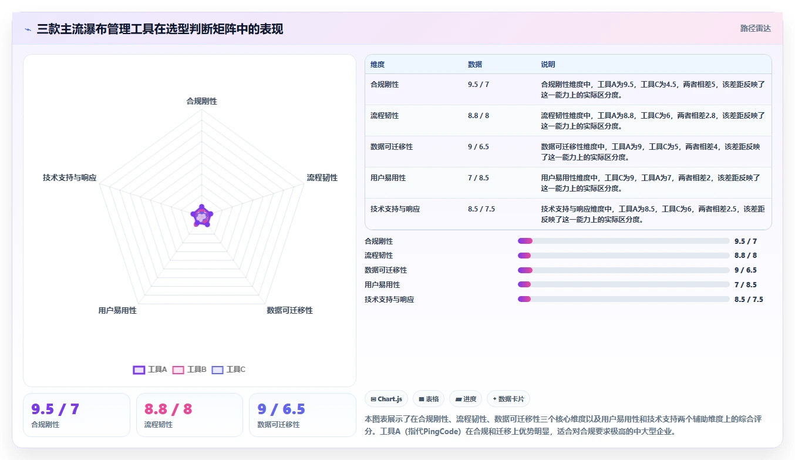
Task: Select the 进度 tag chip
Action: click(466, 399)
